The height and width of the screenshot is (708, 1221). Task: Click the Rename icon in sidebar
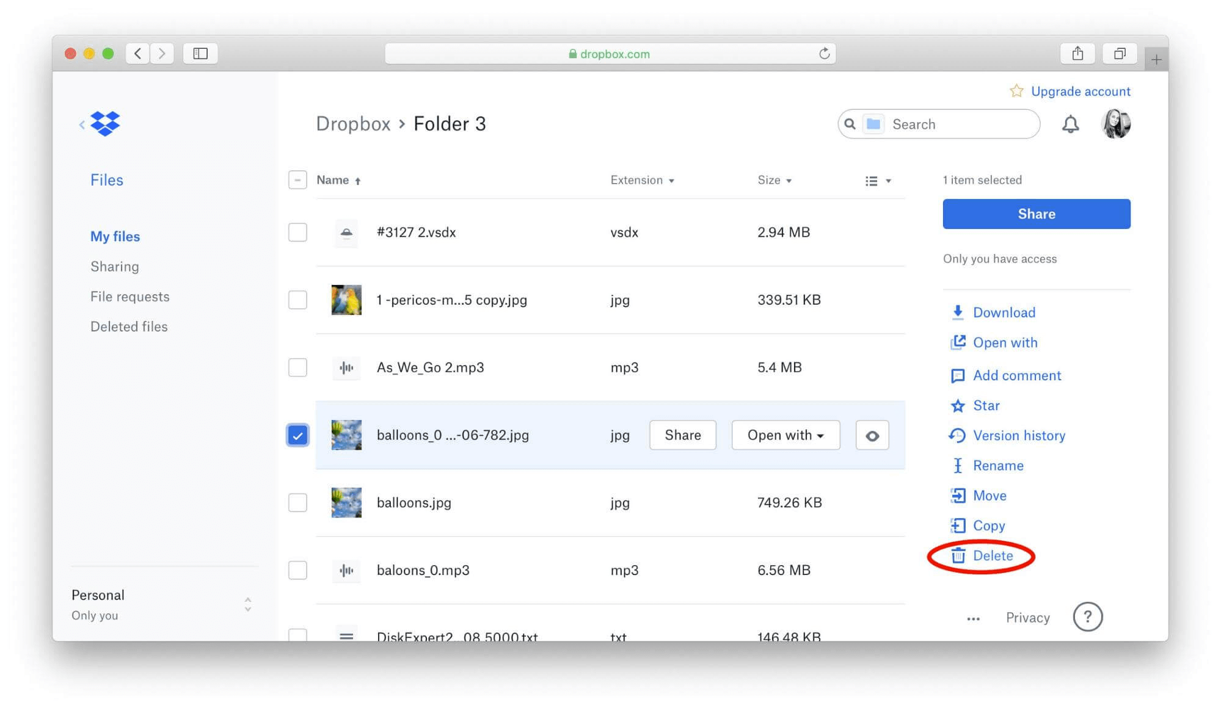pyautogui.click(x=959, y=465)
